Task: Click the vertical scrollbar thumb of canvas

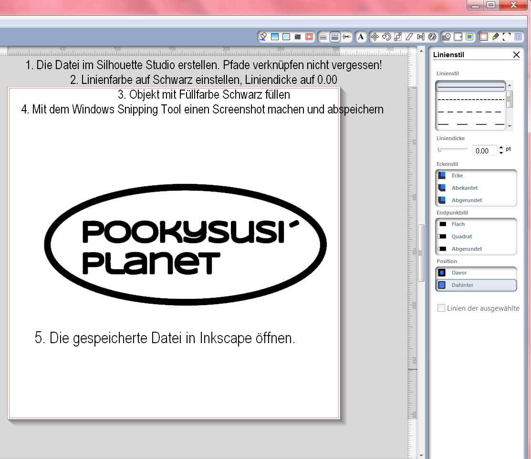Action: (x=421, y=253)
